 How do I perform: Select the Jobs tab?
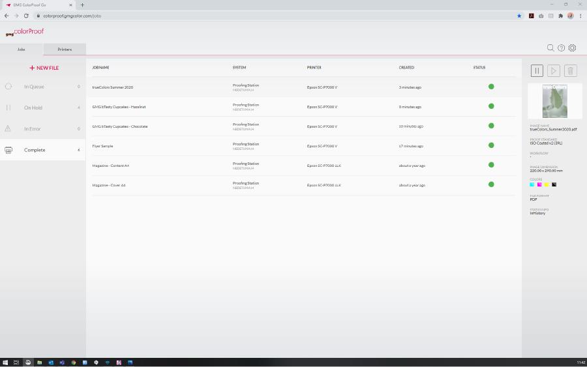coord(21,50)
